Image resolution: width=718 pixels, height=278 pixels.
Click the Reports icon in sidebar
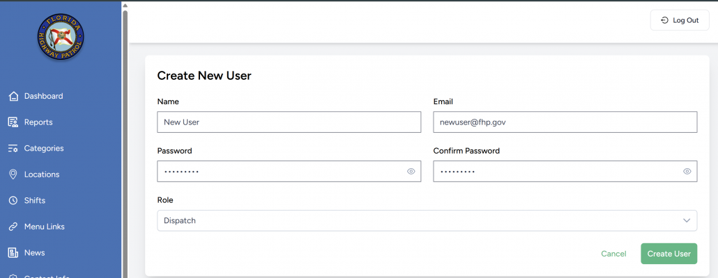tap(13, 122)
